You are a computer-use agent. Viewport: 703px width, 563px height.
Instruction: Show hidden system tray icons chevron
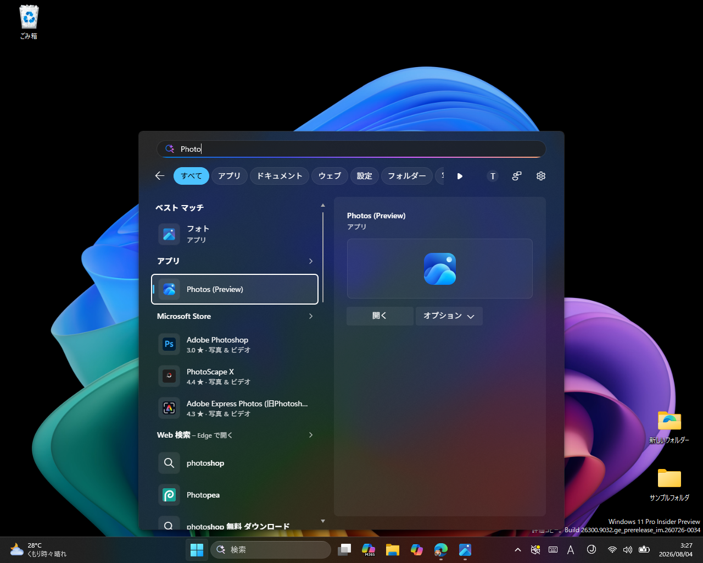(517, 550)
